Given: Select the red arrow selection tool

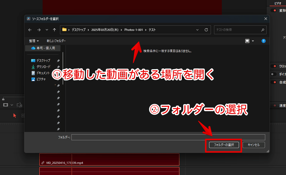Looking at the screenshot, I should point(15,115).
